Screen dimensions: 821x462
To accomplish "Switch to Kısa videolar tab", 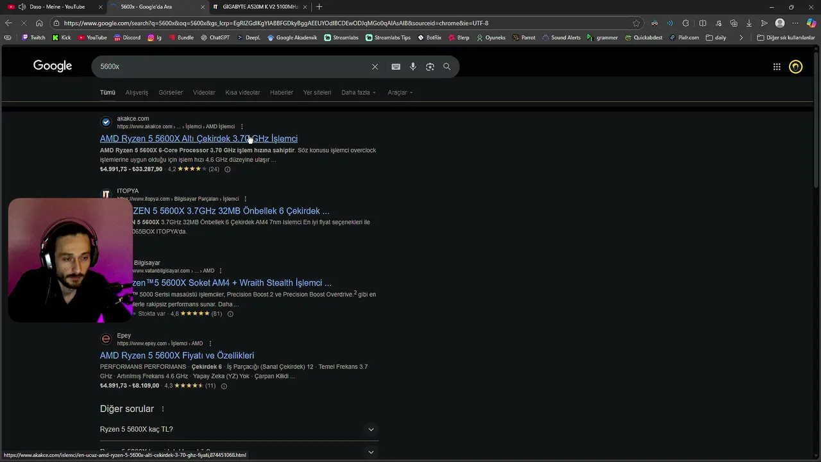I will point(242,92).
